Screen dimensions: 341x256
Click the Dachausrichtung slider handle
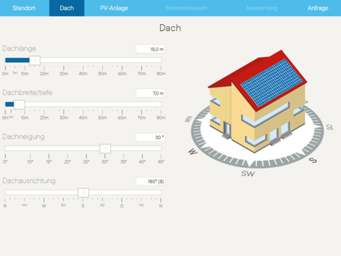click(84, 193)
